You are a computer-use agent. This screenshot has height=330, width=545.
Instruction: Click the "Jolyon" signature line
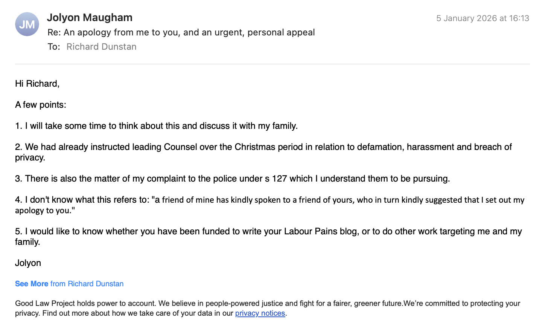click(x=28, y=263)
